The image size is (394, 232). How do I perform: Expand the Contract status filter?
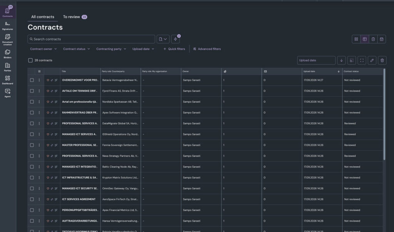[77, 49]
